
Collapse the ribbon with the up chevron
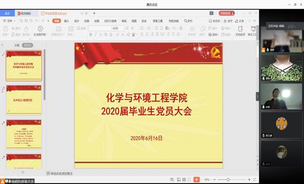tap(255, 21)
